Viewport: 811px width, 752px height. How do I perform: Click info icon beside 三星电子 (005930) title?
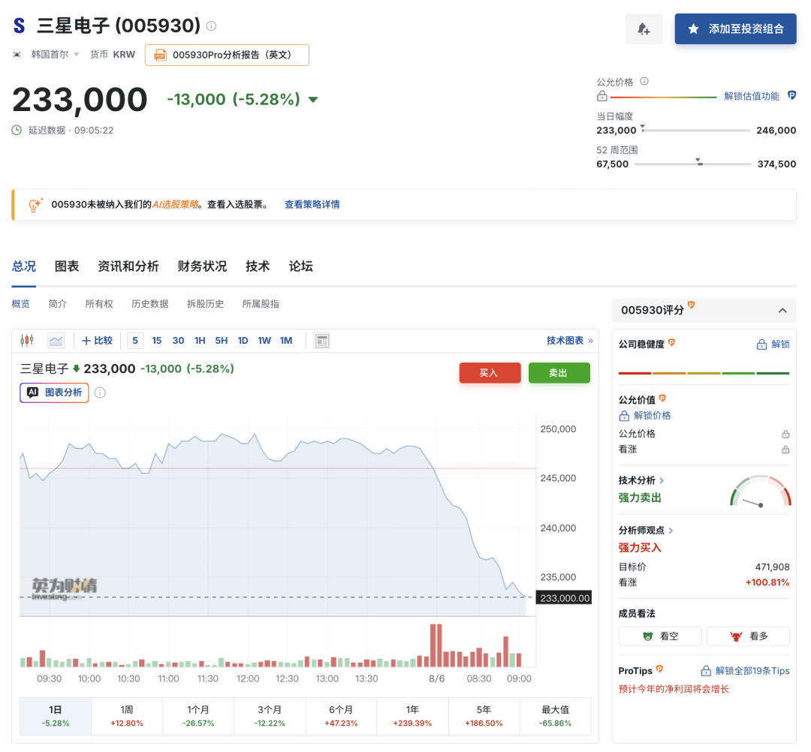[x=211, y=26]
